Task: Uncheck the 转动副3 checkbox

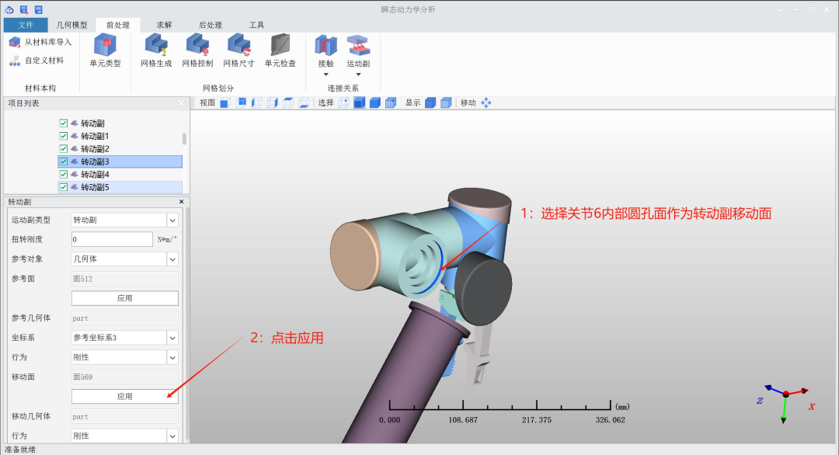Action: 63,162
